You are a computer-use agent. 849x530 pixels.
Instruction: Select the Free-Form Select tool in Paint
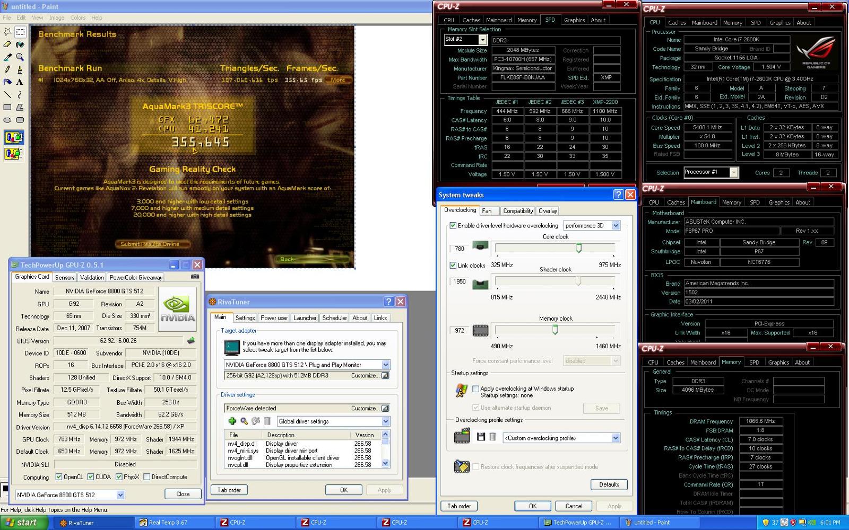tap(7, 32)
